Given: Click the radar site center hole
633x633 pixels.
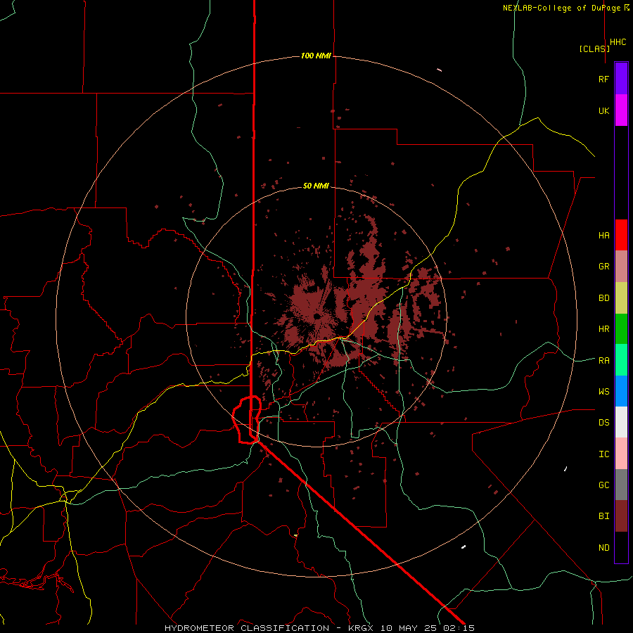Looking at the screenshot, I should [317, 316].
